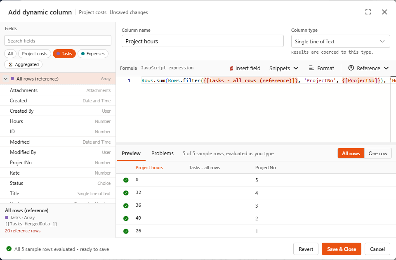Collapse the All rows (reference) group

pos(5,79)
